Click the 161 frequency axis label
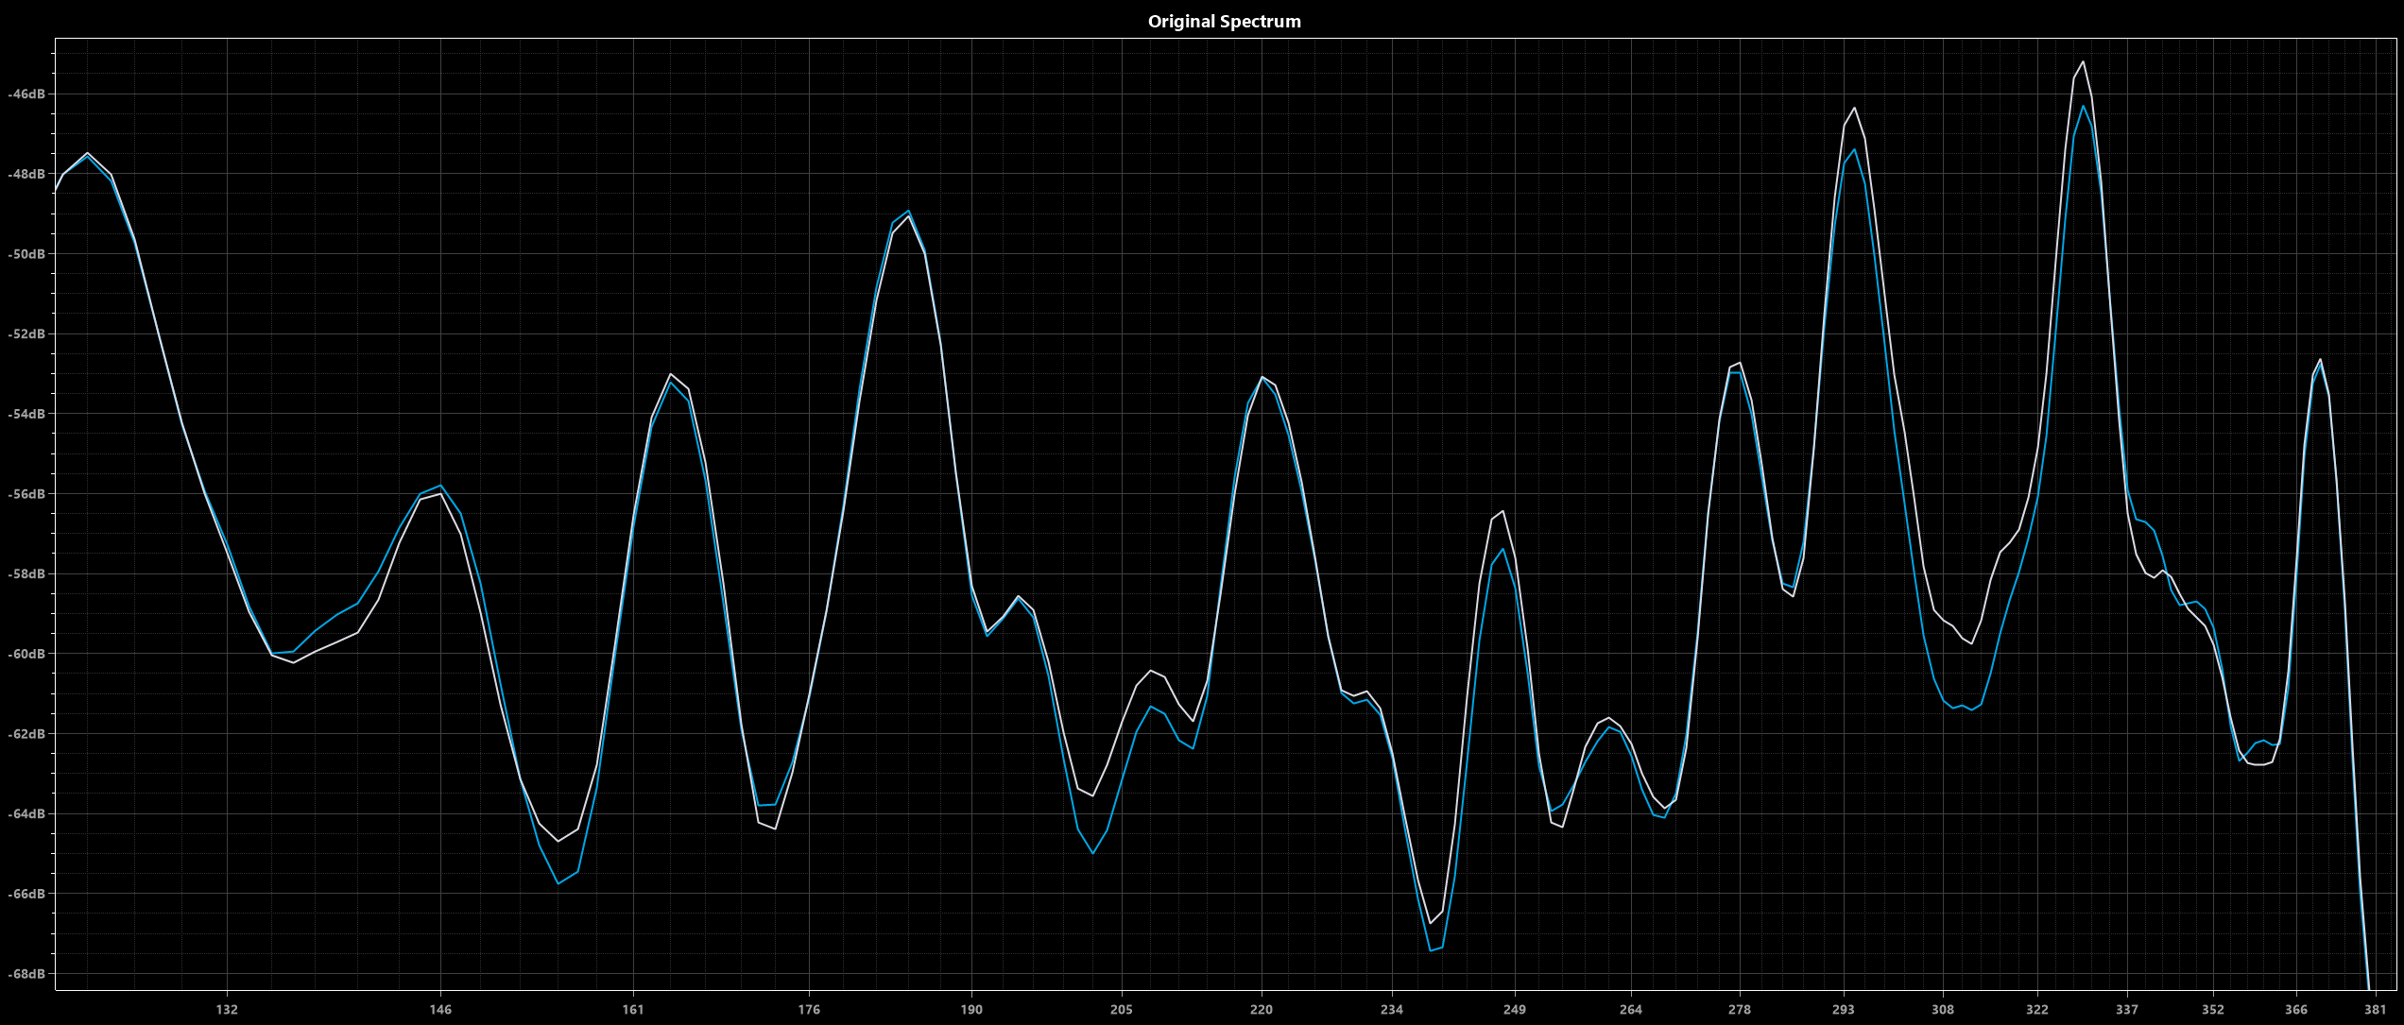Image resolution: width=2404 pixels, height=1025 pixels. point(632,1009)
